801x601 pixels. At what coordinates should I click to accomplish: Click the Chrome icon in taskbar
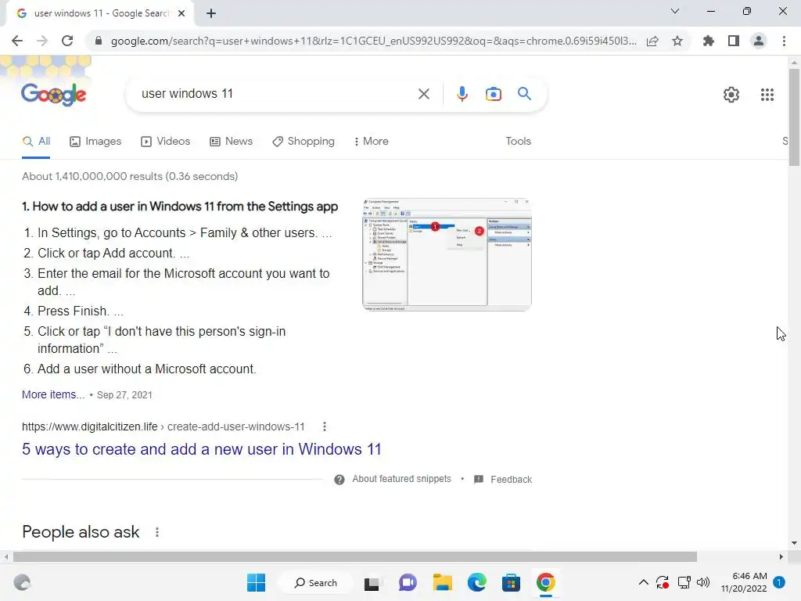(x=545, y=582)
